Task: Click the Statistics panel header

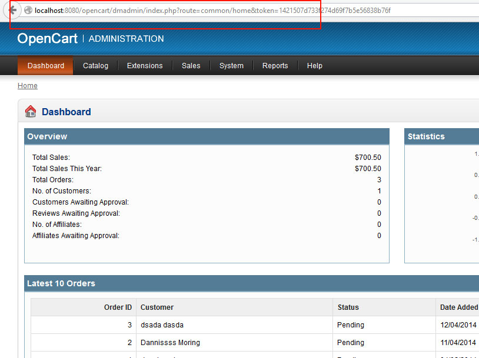Action: tap(442, 136)
